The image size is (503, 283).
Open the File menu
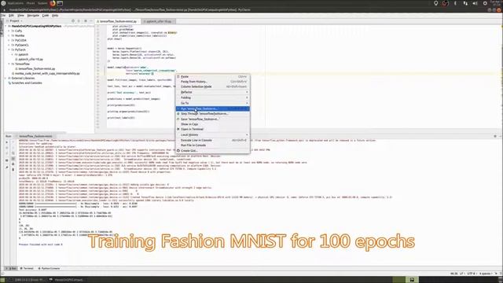[3, 16]
